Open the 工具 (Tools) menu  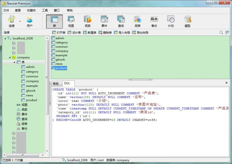pos(45,10)
